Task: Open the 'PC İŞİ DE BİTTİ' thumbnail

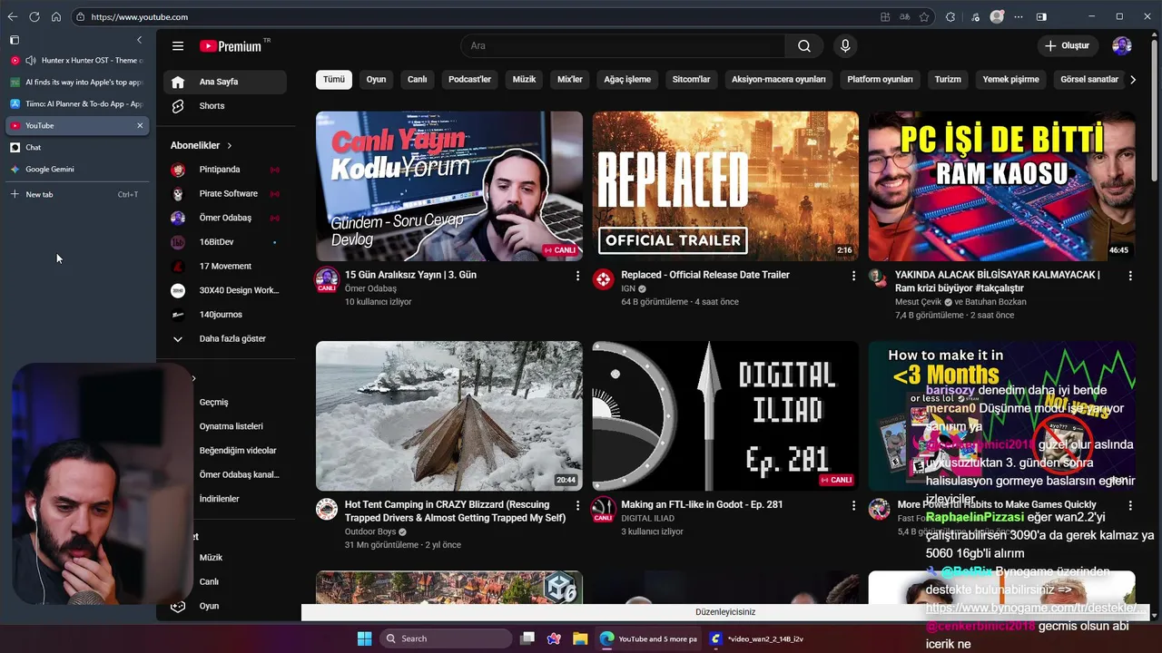Action: (1001, 186)
